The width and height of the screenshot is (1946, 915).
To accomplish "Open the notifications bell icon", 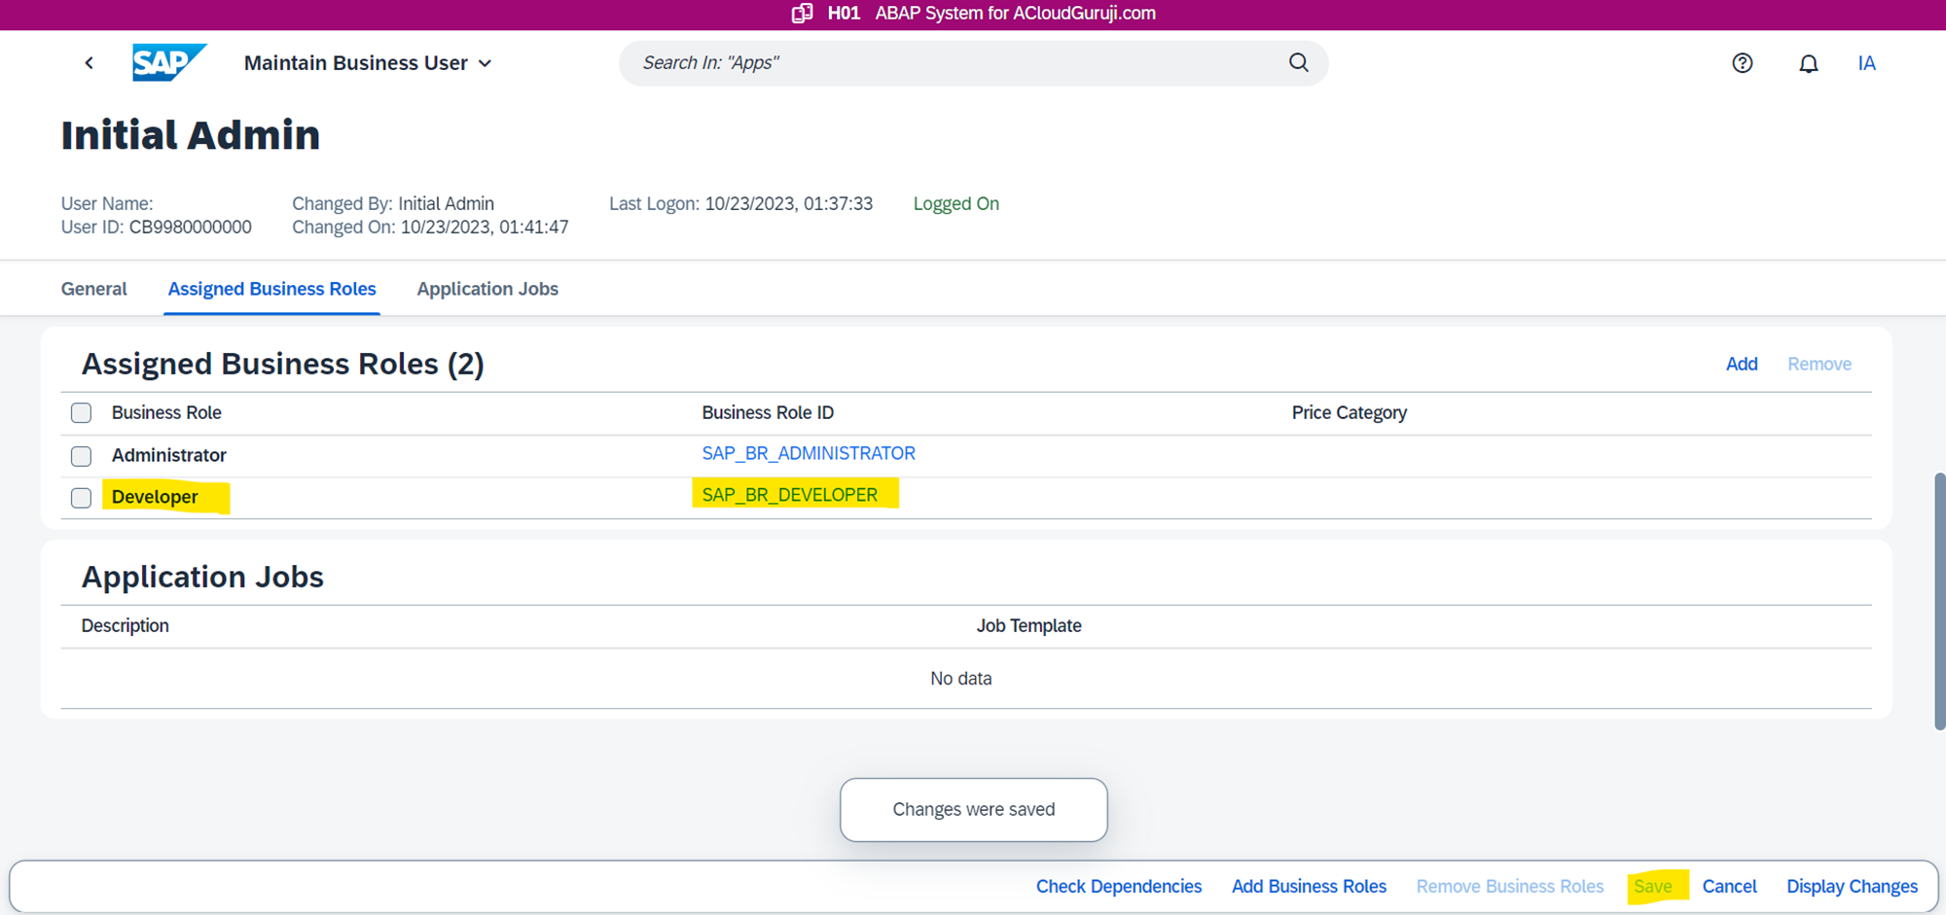I will point(1808,64).
